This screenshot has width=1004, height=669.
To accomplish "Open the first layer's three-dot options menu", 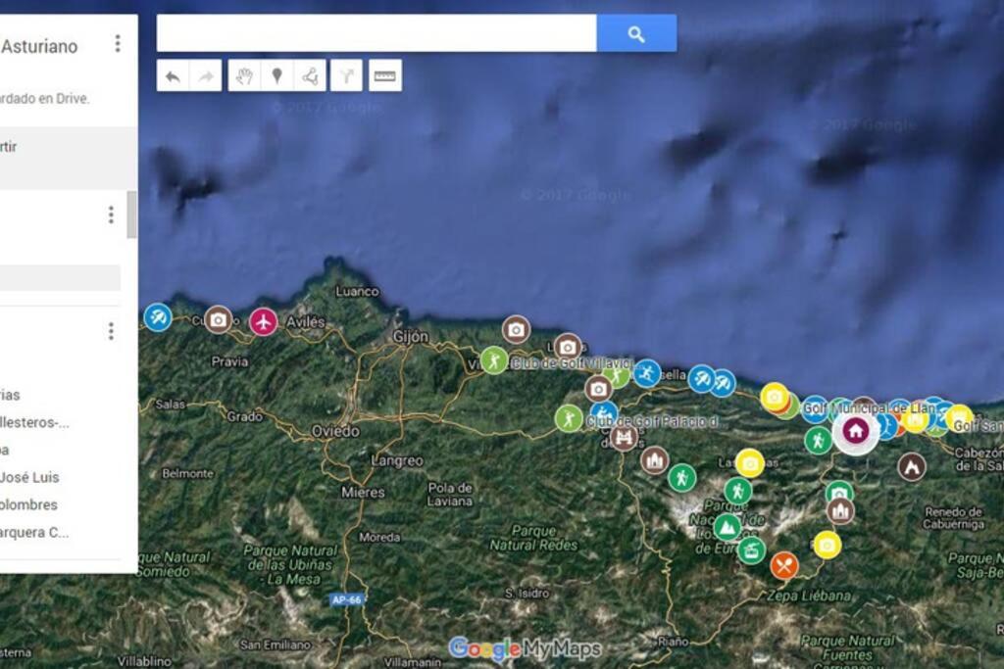I will click(111, 215).
